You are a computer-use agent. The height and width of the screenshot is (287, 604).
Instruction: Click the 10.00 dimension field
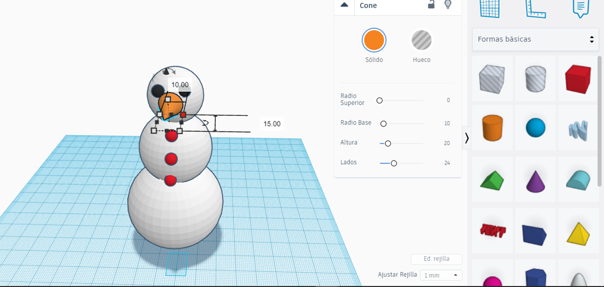(180, 84)
